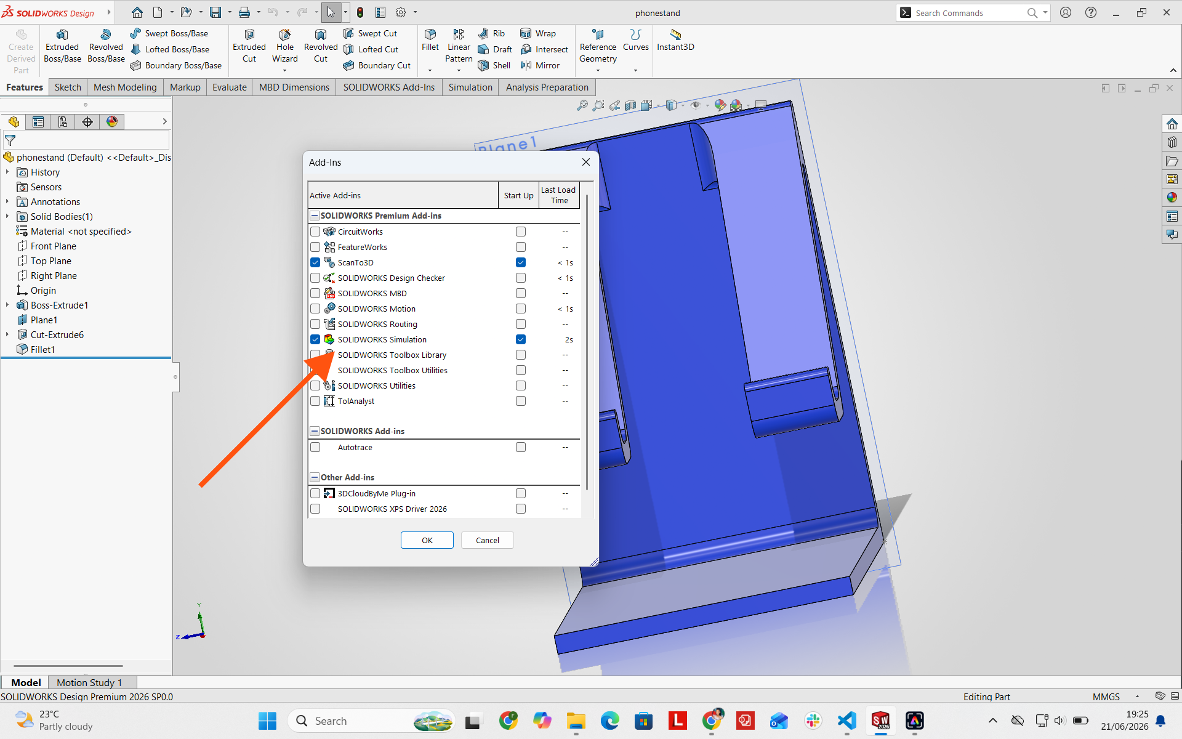The width and height of the screenshot is (1182, 739).
Task: Select the Extruded Boss/Base tool
Action: (x=62, y=46)
